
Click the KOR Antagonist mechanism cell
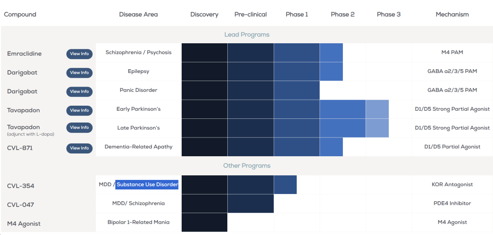coord(452,184)
